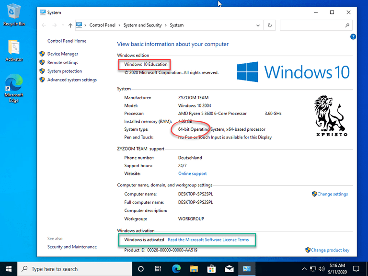Select the Activator folder on desktop
Viewport: 368px width, 276px height.
[14, 50]
